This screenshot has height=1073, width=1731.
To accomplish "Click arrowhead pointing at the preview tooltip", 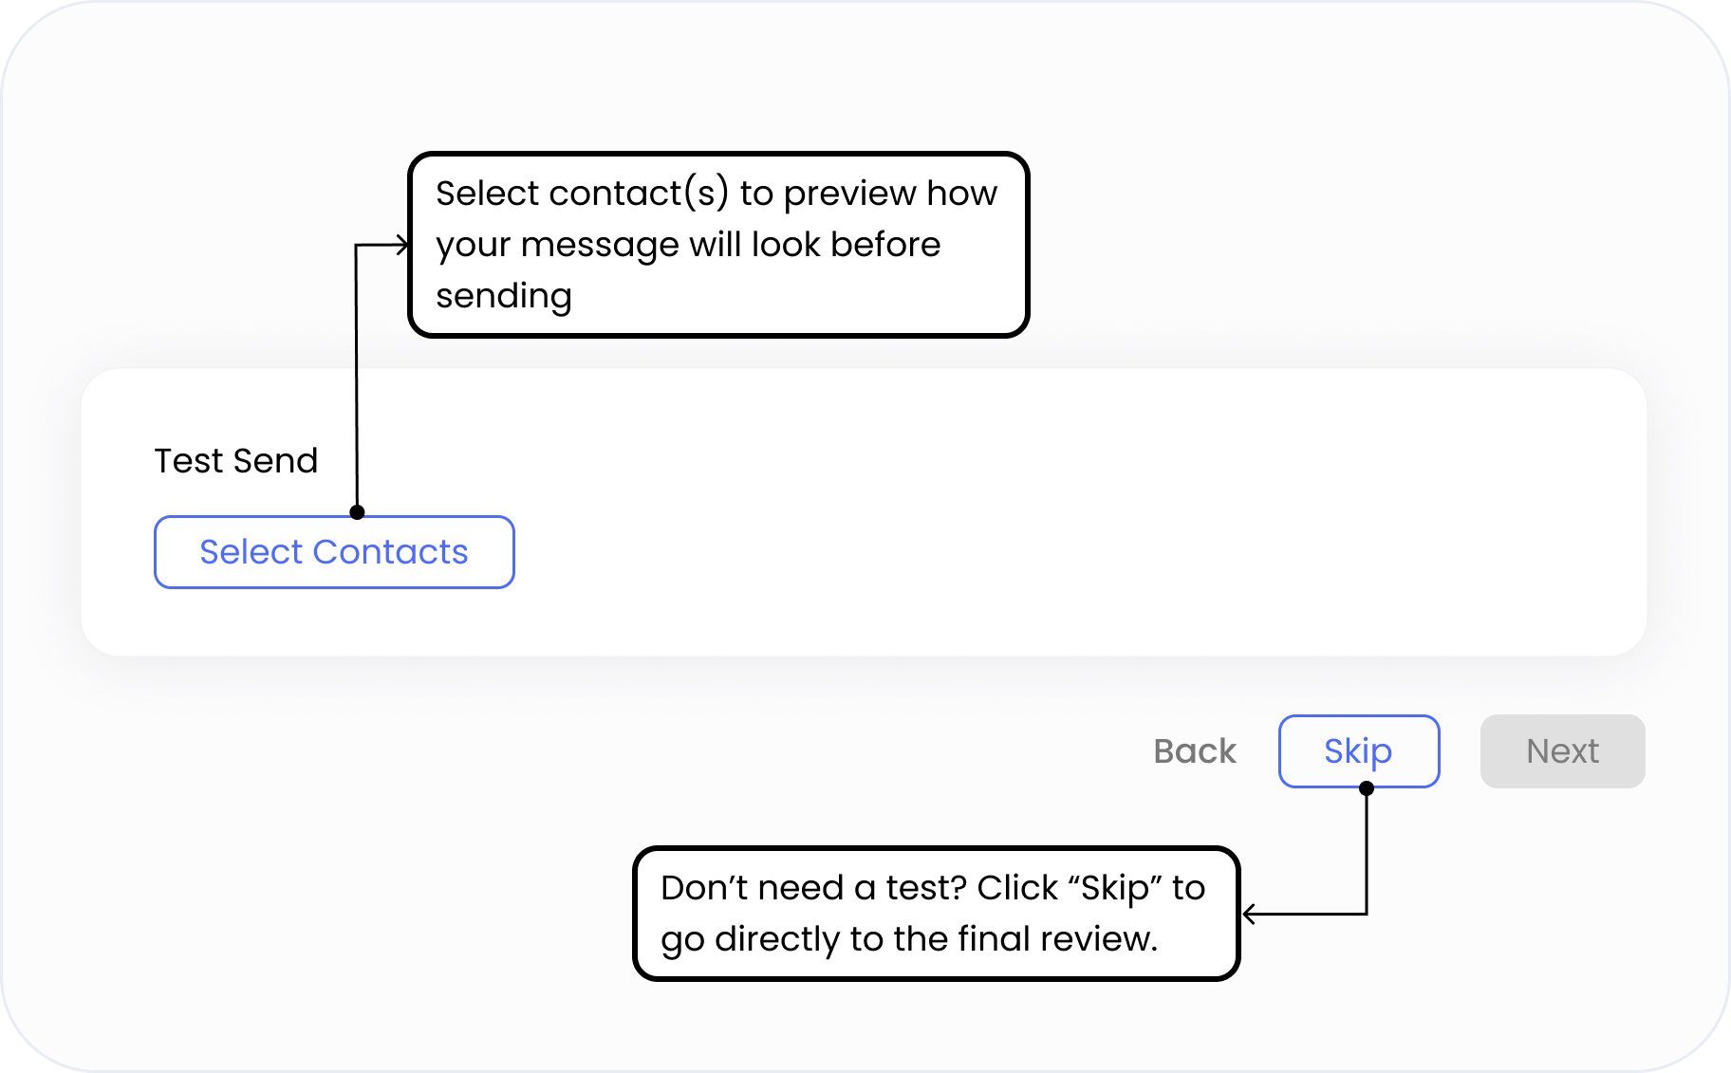I will (403, 245).
